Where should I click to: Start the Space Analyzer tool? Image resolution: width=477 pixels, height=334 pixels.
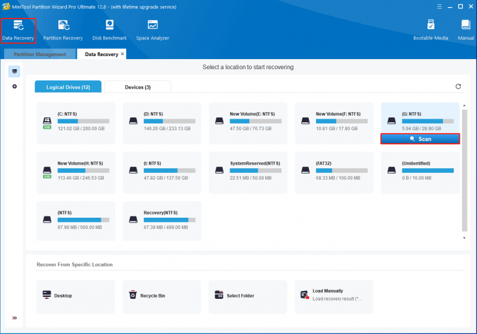153,30
